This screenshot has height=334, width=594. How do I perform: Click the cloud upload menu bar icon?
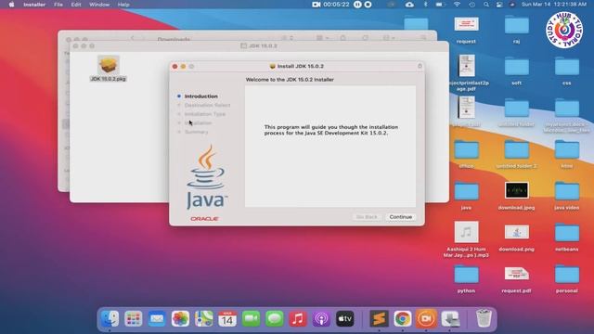click(409, 5)
